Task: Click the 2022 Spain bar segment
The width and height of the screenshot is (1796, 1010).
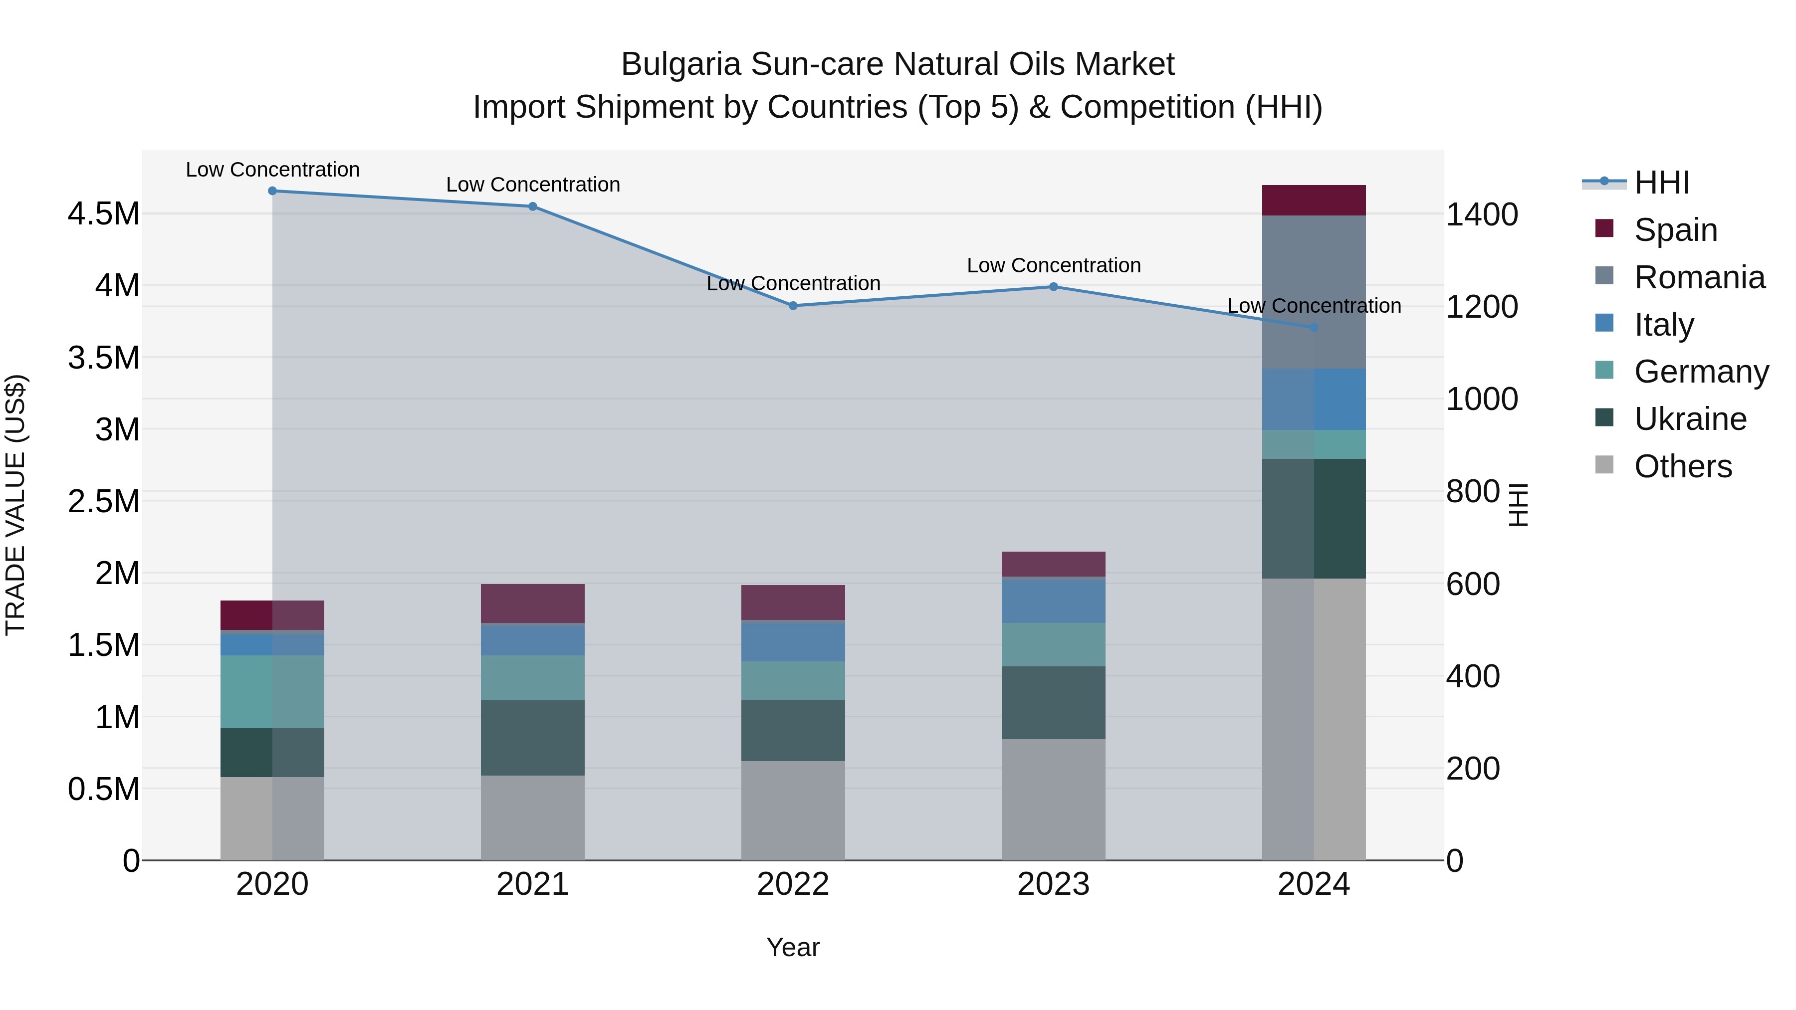Action: coord(793,603)
